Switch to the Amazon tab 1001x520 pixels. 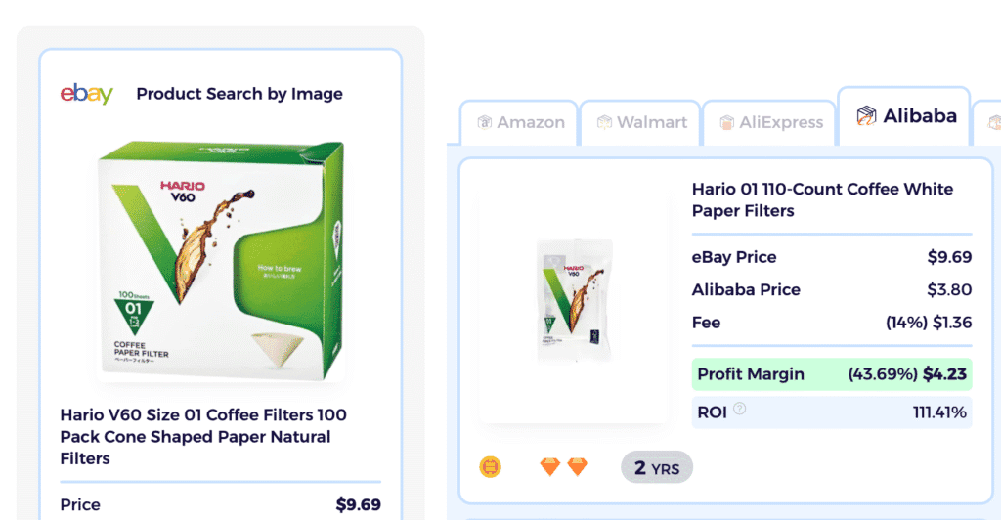pyautogui.click(x=520, y=122)
